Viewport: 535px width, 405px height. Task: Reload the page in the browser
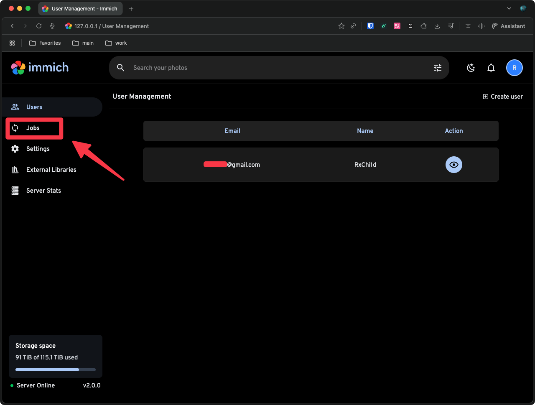click(39, 26)
